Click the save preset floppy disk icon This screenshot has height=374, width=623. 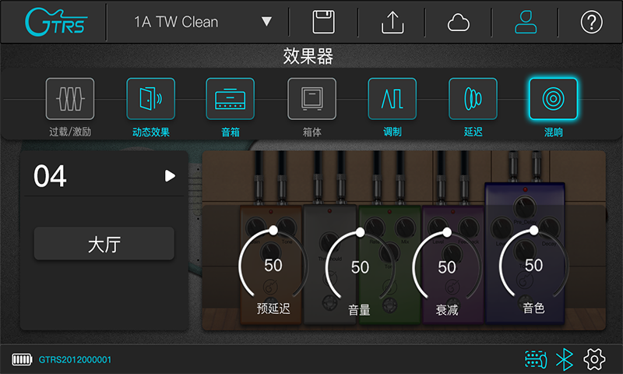pyautogui.click(x=323, y=22)
